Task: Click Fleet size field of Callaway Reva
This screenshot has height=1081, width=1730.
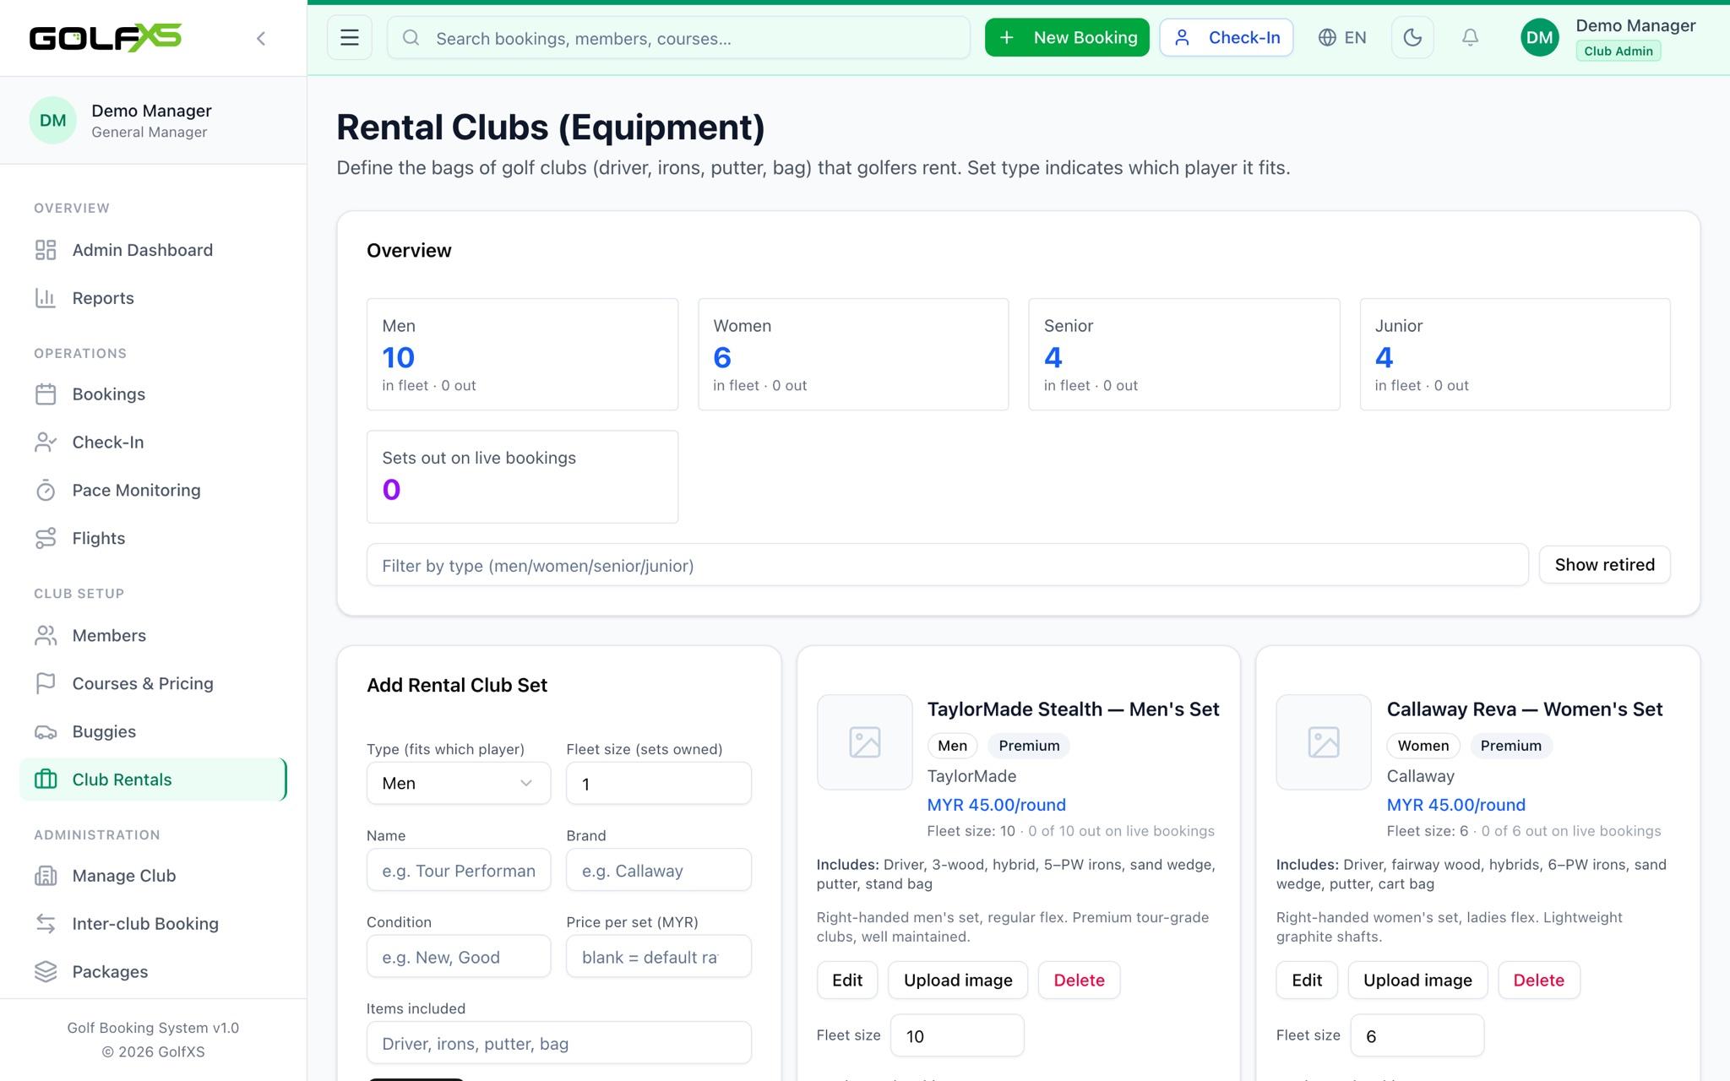Action: [x=1417, y=1035]
